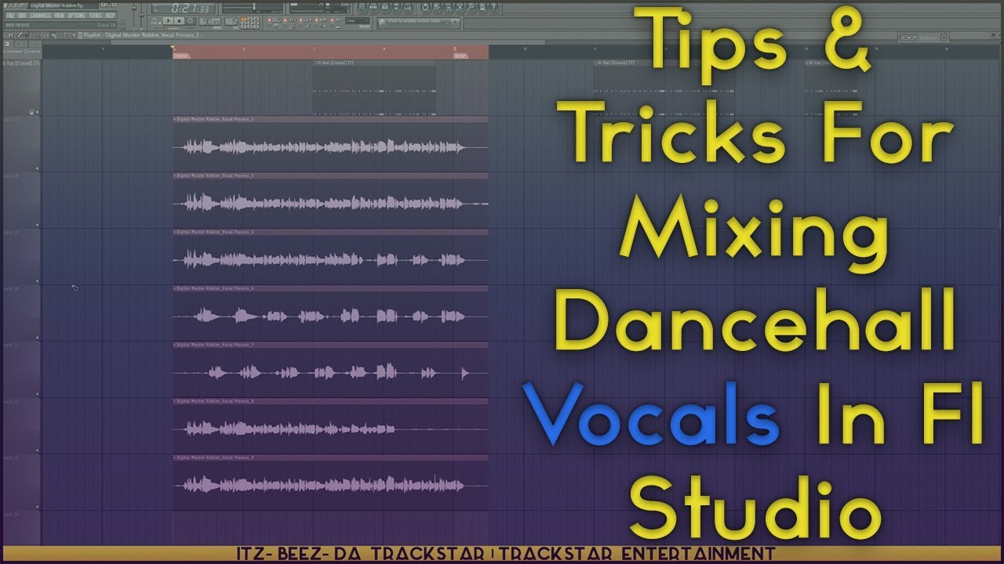Mute the Vocal Process_3 track
Image resolution: width=1004 pixels, height=564 pixels.
click(x=37, y=225)
